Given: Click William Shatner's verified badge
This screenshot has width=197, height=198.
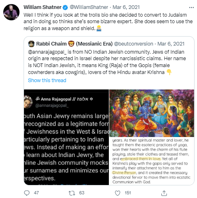Looking at the screenshot, I should (x=65, y=7).
